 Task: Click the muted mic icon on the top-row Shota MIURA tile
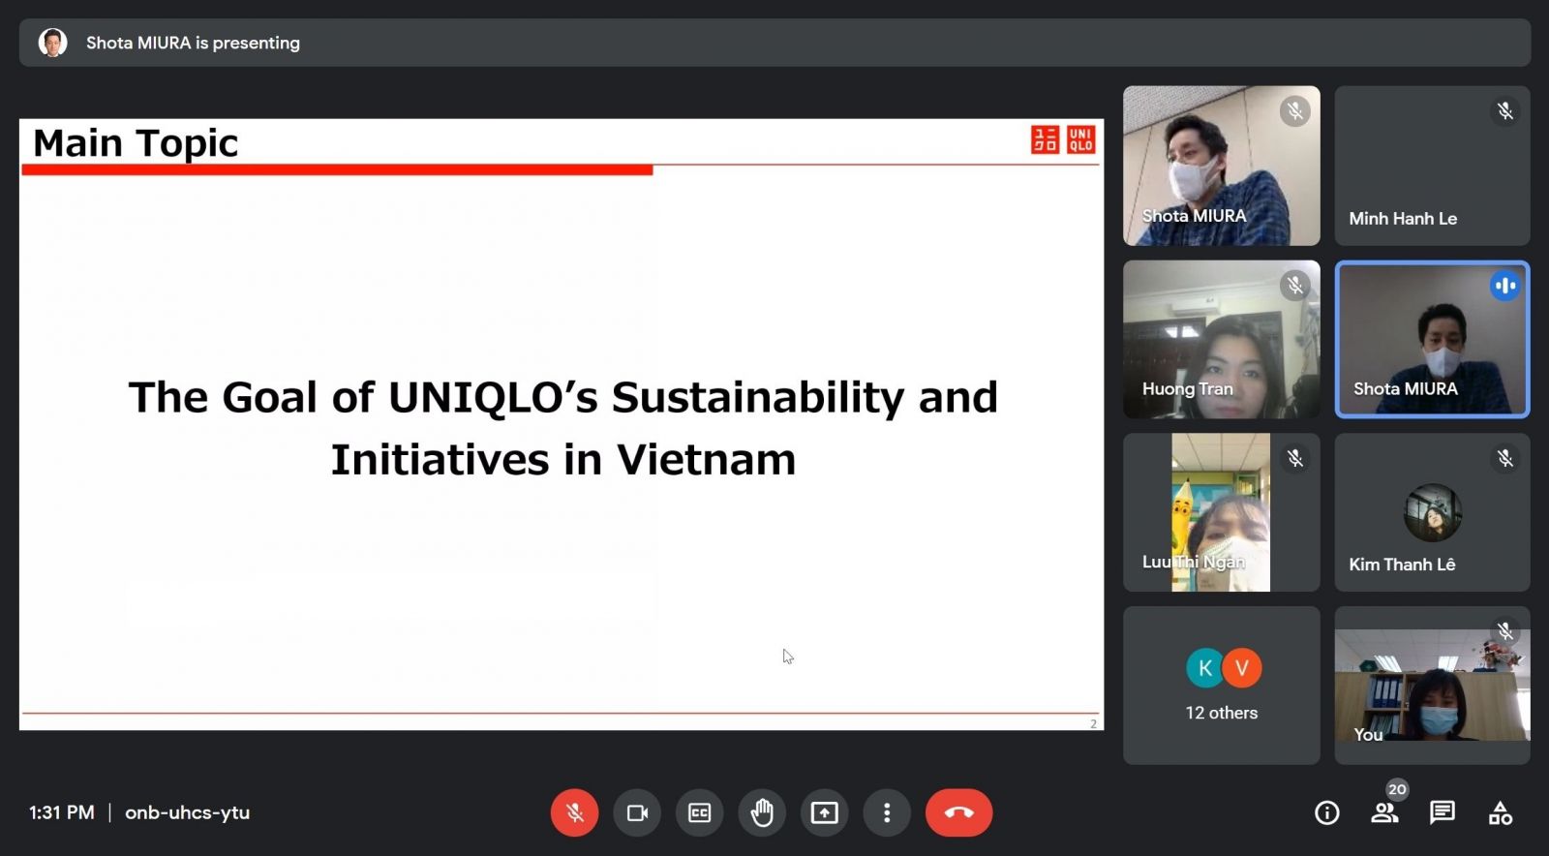coord(1295,111)
